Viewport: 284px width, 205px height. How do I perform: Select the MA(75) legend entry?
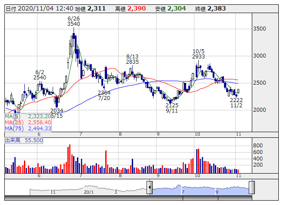click(27, 128)
